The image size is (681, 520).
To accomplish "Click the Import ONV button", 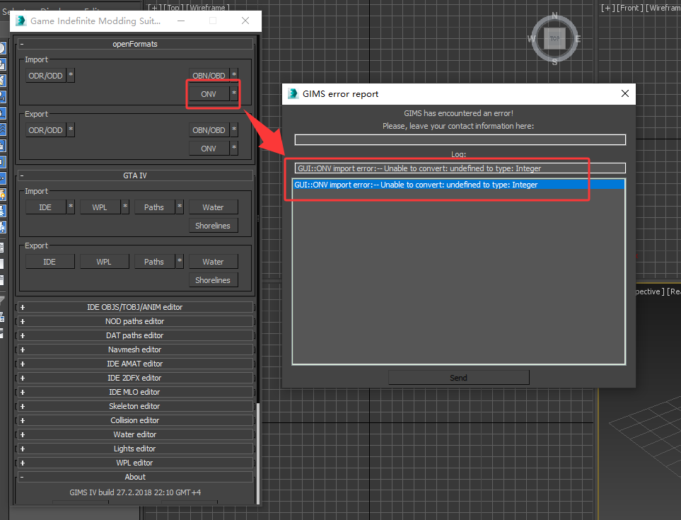I will coord(209,94).
